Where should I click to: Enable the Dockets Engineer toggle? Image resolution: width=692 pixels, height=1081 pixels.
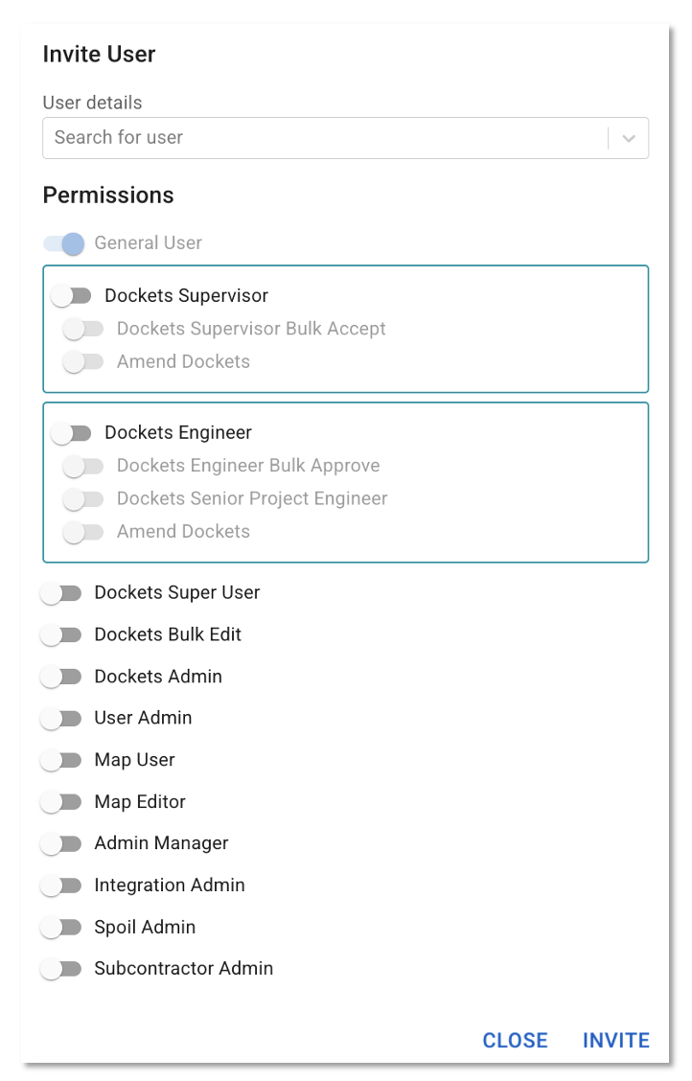72,433
